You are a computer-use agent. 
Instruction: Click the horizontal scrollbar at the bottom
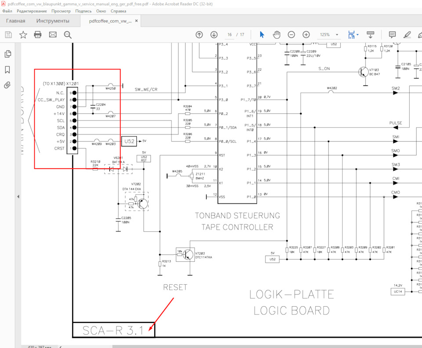tap(266, 346)
